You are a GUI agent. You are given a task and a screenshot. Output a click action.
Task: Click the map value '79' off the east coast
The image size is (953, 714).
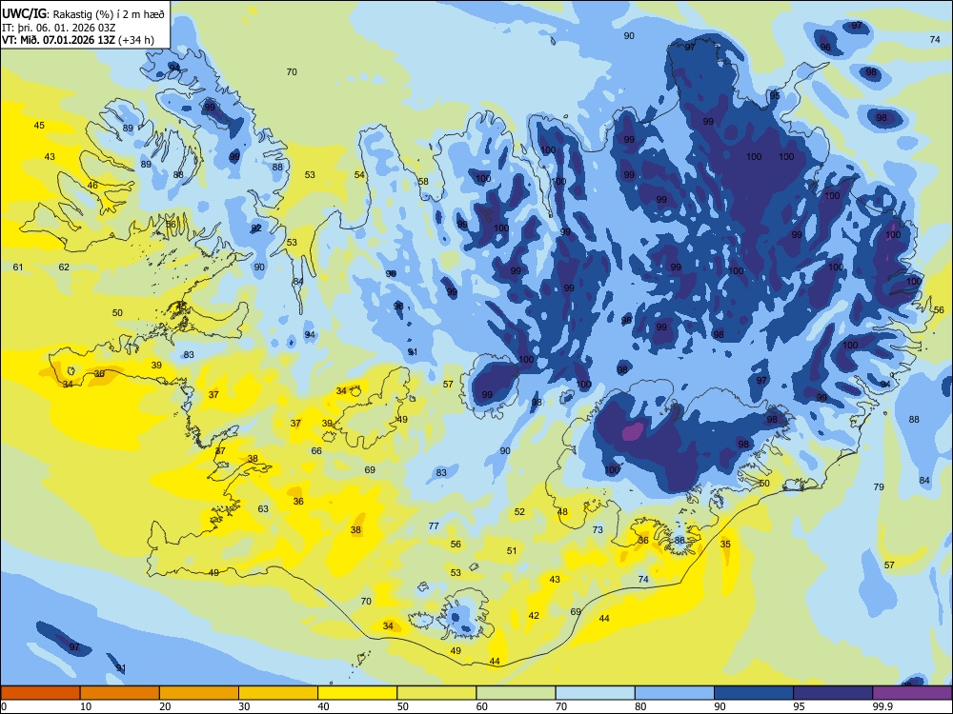pos(879,486)
